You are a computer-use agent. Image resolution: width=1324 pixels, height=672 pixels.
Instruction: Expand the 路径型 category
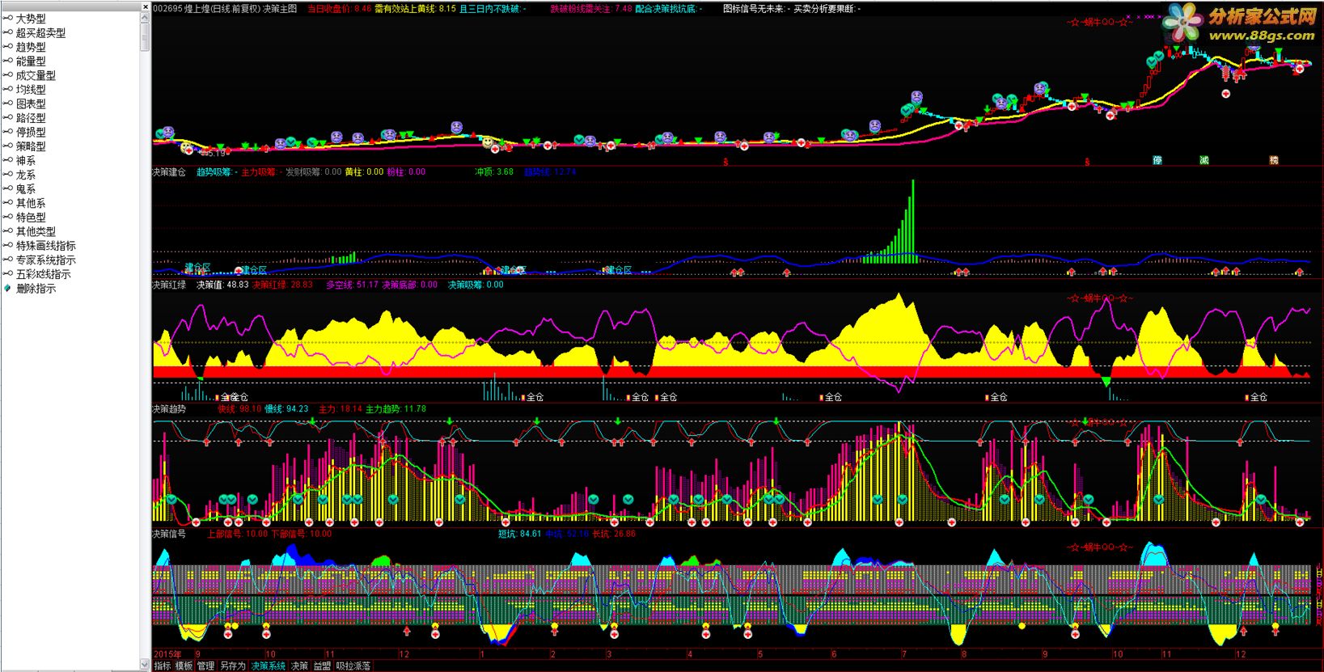(x=31, y=118)
